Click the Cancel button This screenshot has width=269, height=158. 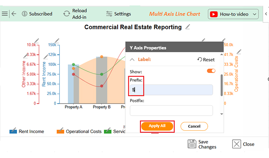[x=194, y=126]
